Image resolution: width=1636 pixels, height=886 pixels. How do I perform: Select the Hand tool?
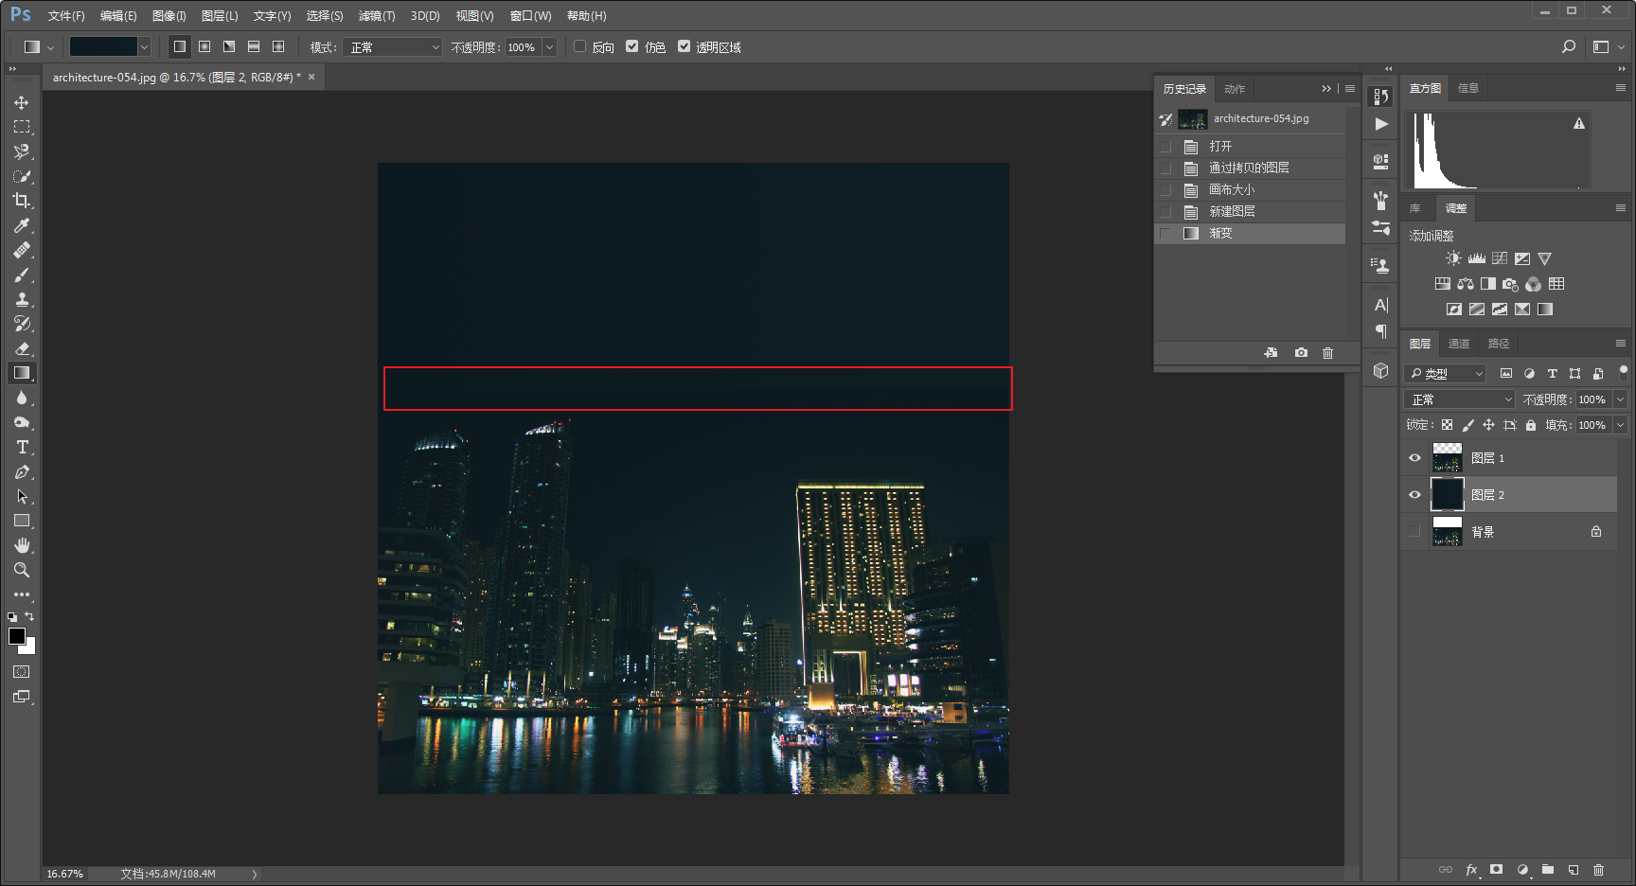22,545
